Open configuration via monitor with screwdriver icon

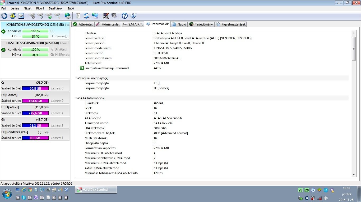tap(106, 16)
